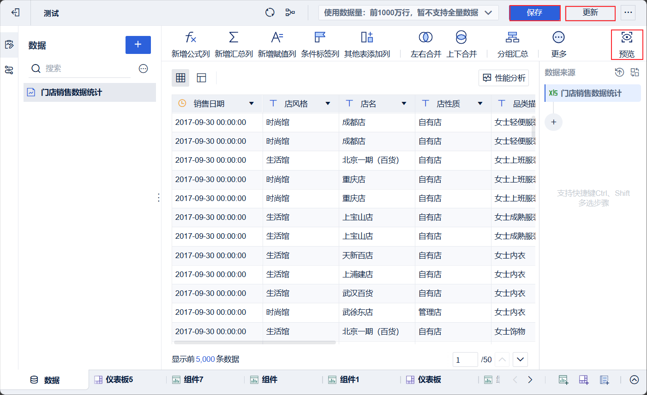Switch to the 仪表板5 tab
The height and width of the screenshot is (395, 647).
tap(114, 380)
